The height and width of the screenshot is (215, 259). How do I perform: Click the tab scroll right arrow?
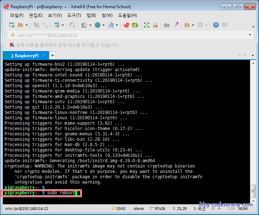pos(245,55)
